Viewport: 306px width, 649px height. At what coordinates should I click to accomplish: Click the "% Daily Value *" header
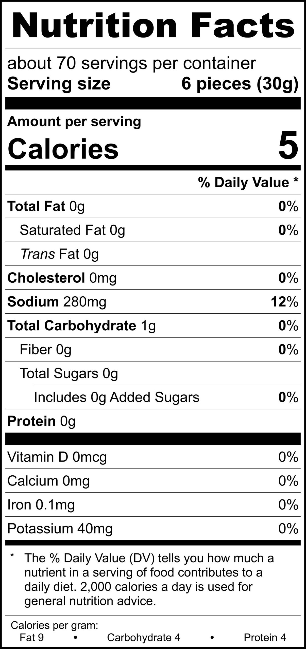(248, 183)
